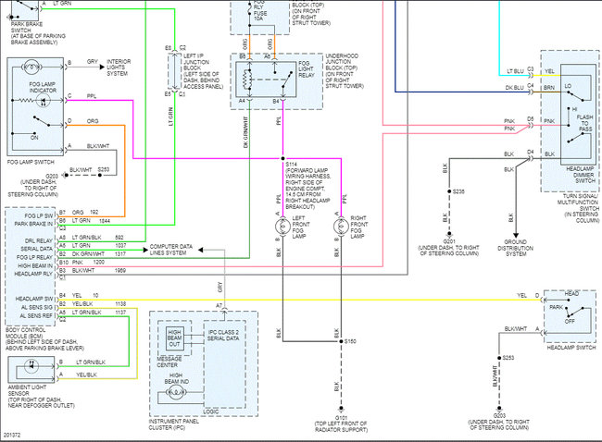Image resolution: width=602 pixels, height=442 pixels.
Task: Click the DK BLU wire label
Action: pyautogui.click(x=514, y=88)
